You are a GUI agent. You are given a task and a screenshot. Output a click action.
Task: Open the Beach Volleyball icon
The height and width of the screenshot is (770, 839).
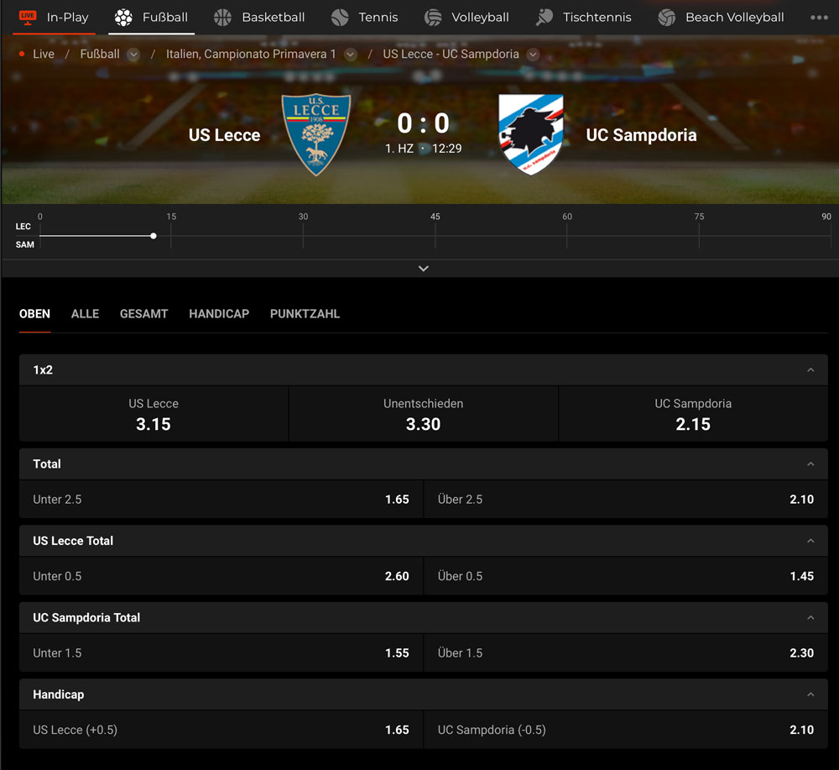(667, 17)
